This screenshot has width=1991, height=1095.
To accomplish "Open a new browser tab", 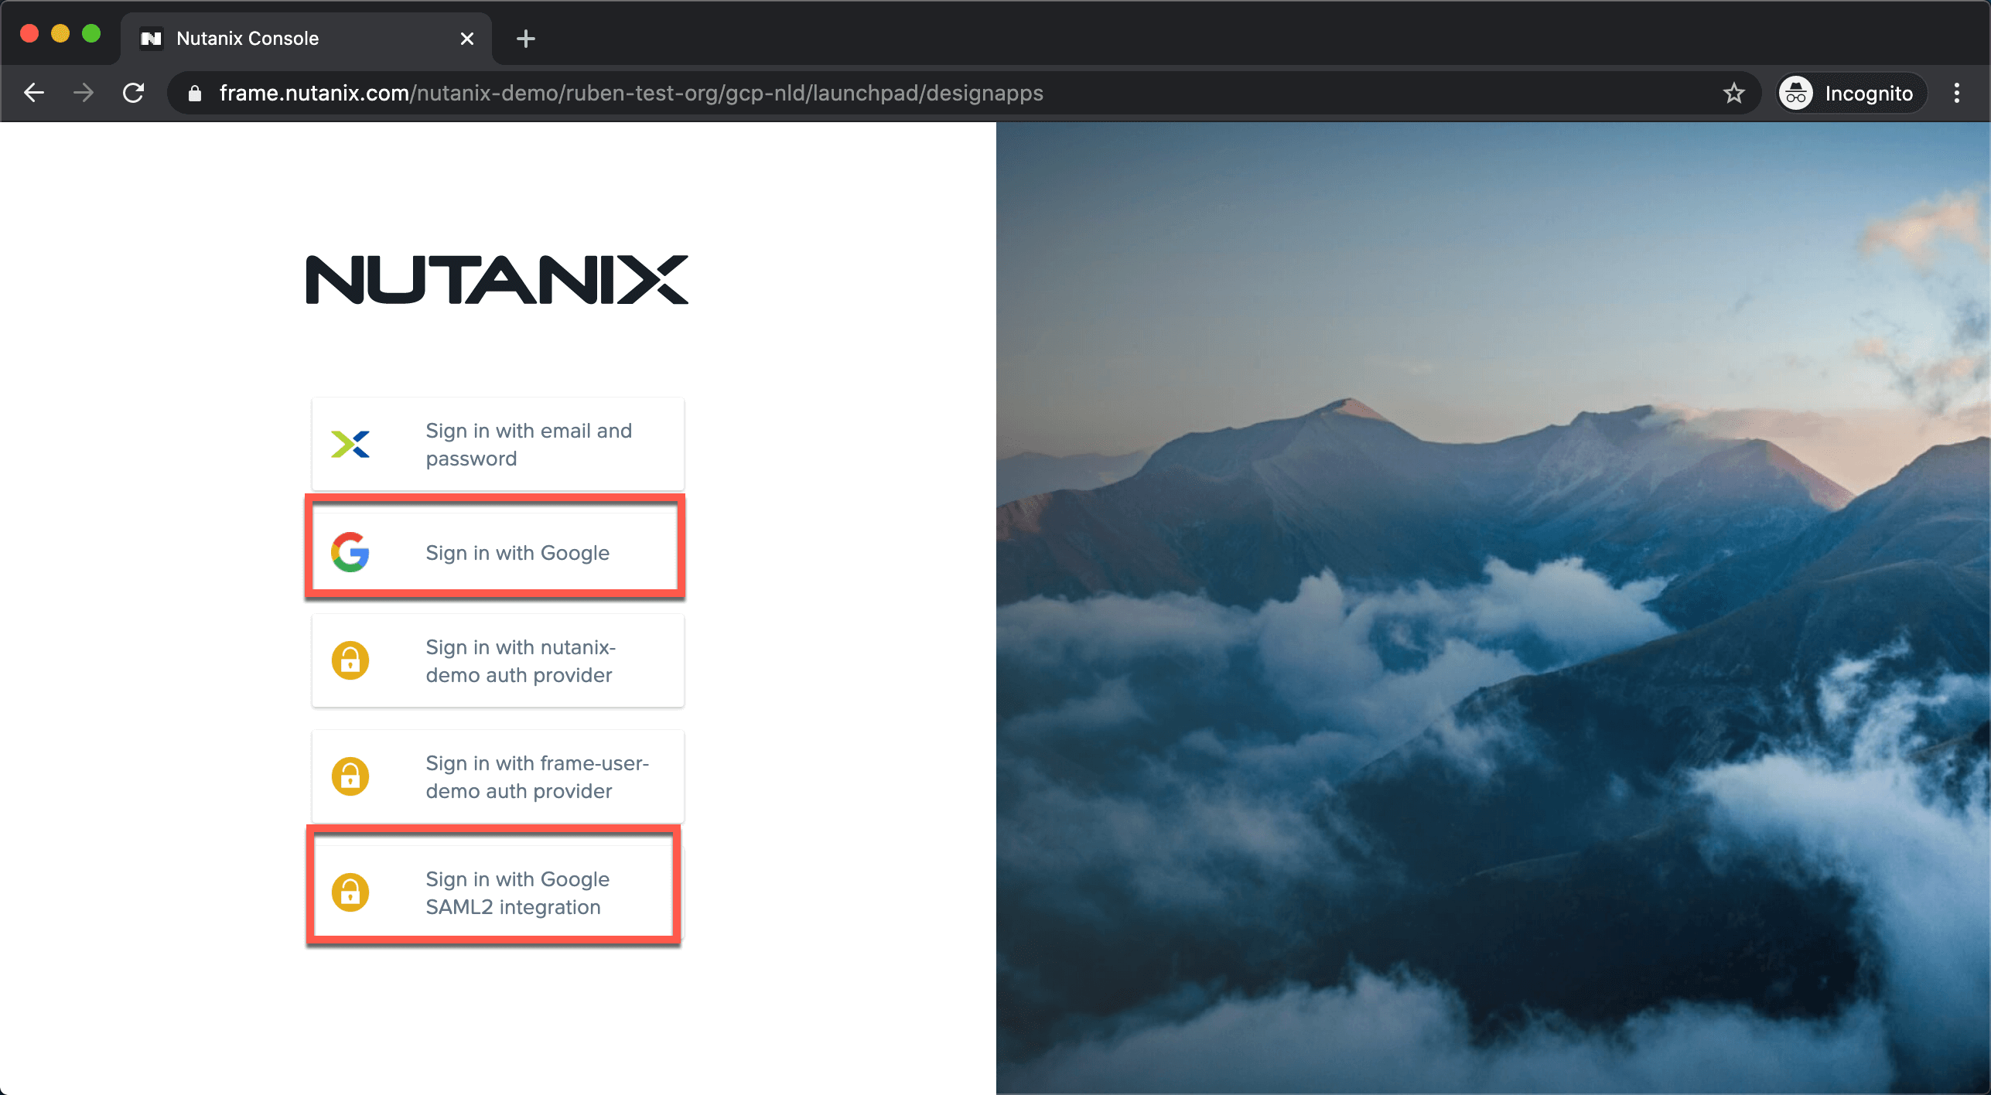I will tap(526, 39).
